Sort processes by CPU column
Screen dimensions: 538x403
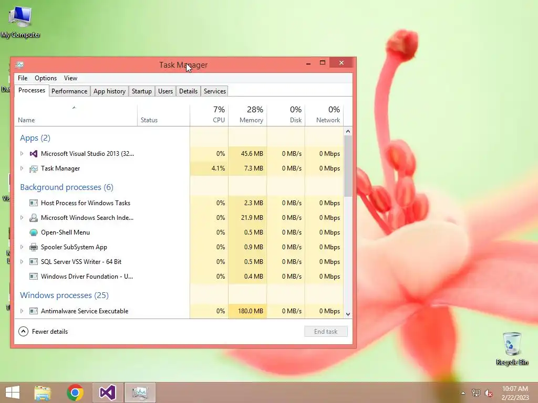[x=209, y=115]
